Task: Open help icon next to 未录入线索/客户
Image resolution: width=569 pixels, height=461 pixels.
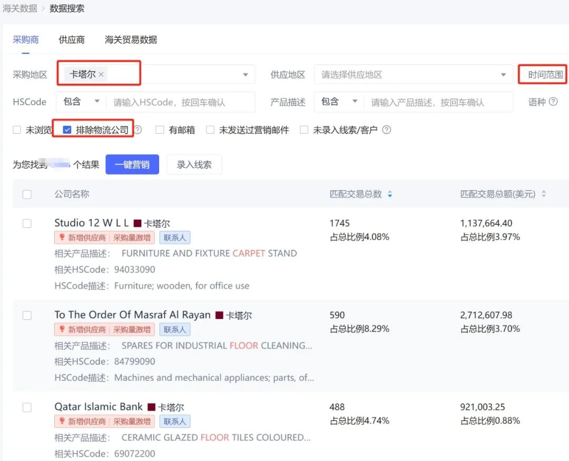Action: [387, 129]
